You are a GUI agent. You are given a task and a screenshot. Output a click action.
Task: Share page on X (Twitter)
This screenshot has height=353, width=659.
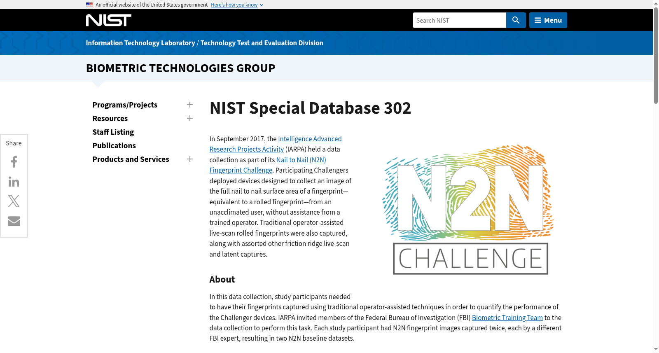point(14,201)
